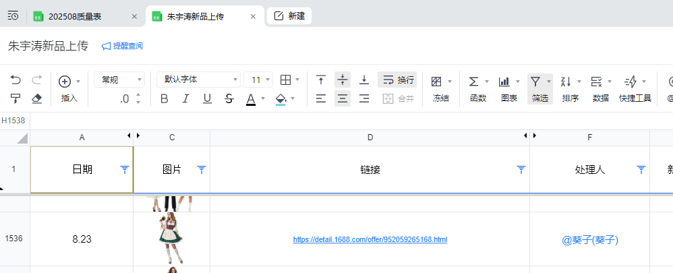Click the 排序 sort icon
Image resolution: width=673 pixels, height=273 pixels.
pos(570,88)
